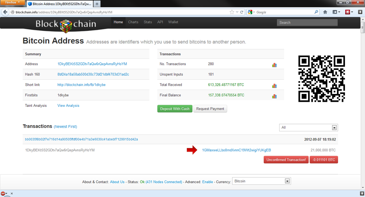The height and width of the screenshot is (197, 365).
Task: Open the Currency Bitcoin dropdown
Action: point(261,181)
